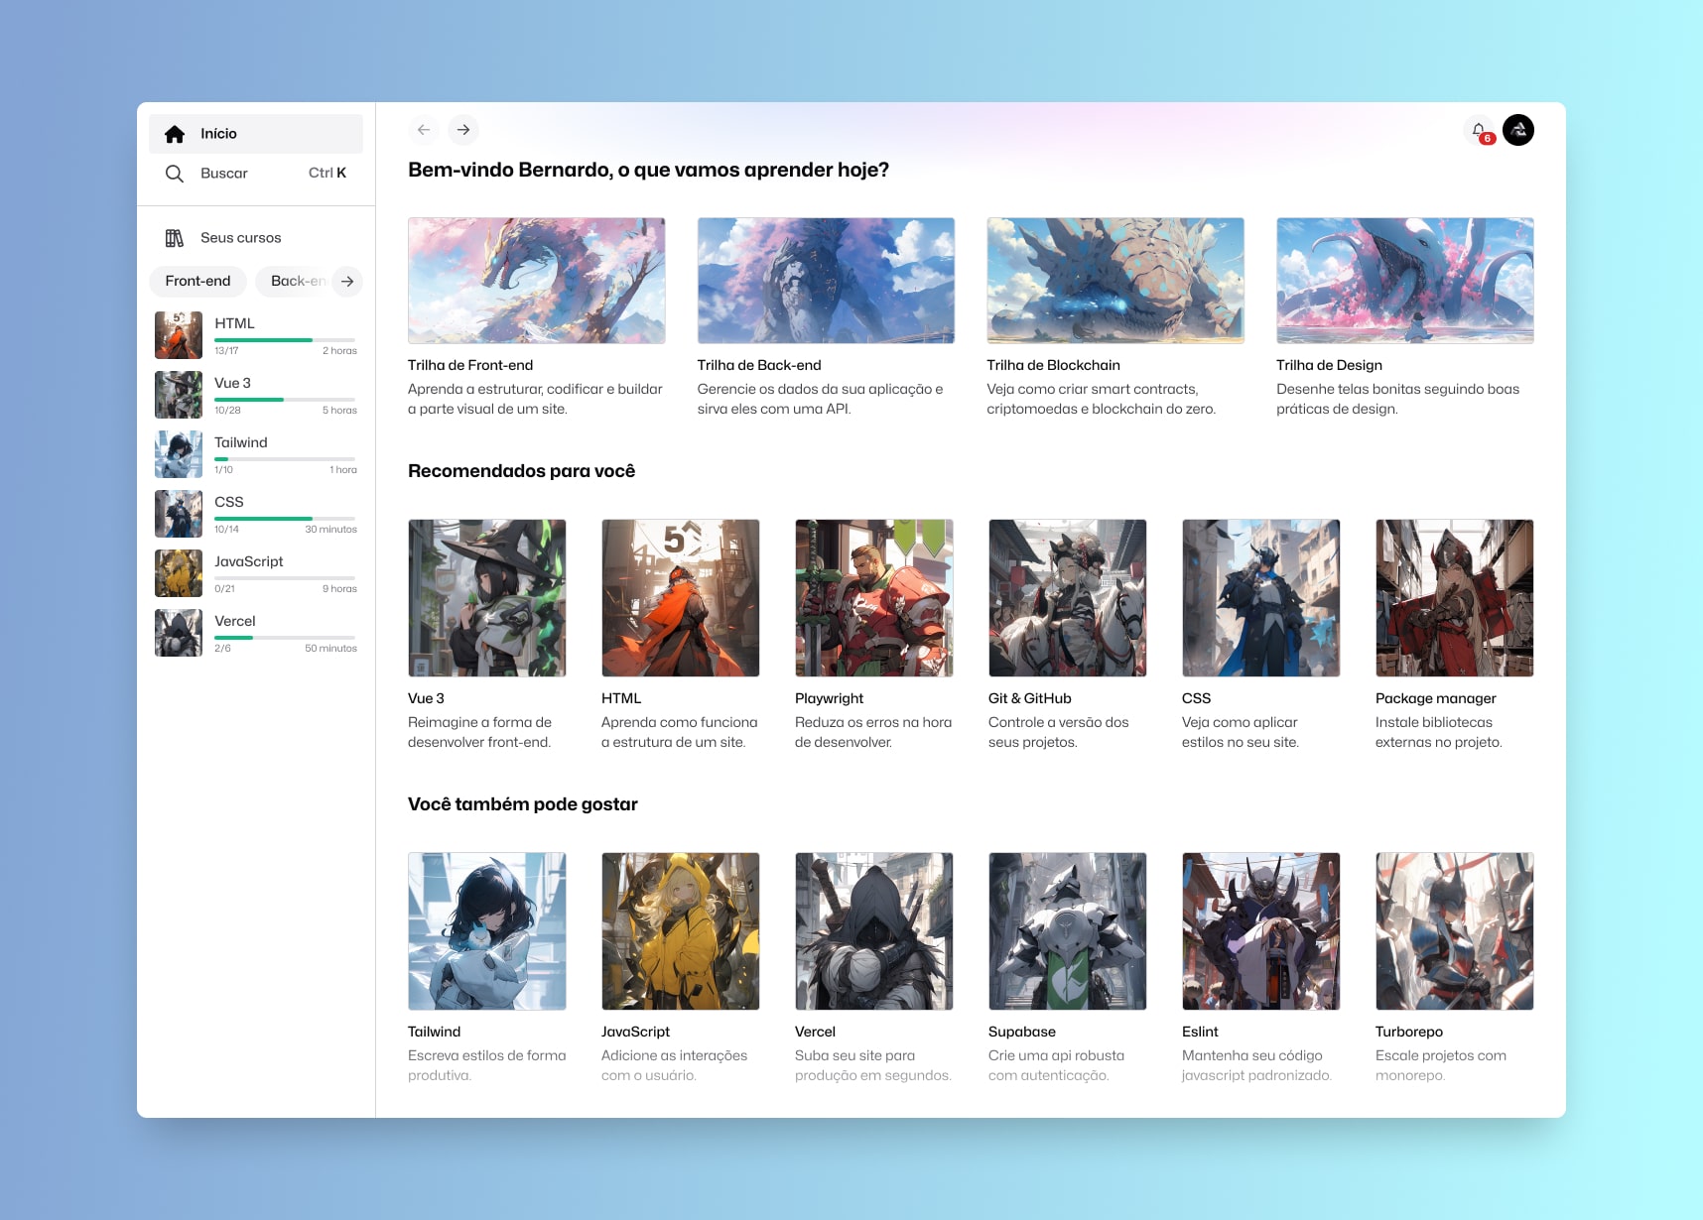Click the Supabase course title
Screen dimensions: 1703x1220
[1022, 1032]
